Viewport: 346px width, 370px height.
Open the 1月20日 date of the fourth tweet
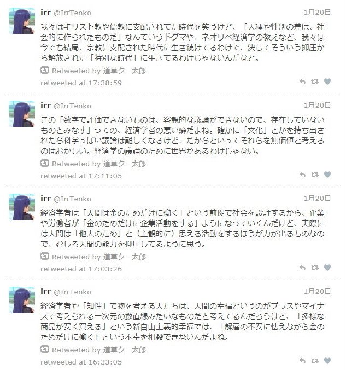tap(317, 291)
